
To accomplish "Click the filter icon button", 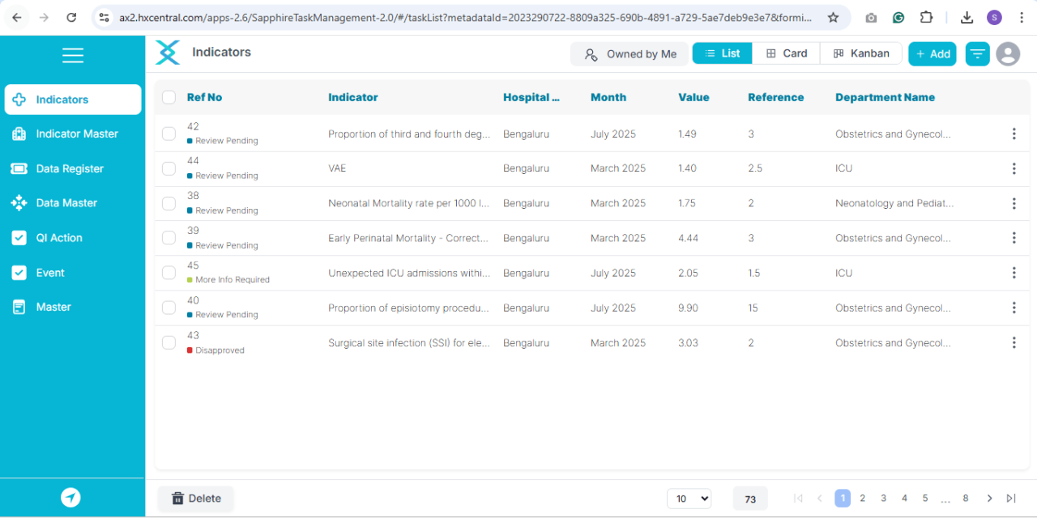I will (x=978, y=54).
